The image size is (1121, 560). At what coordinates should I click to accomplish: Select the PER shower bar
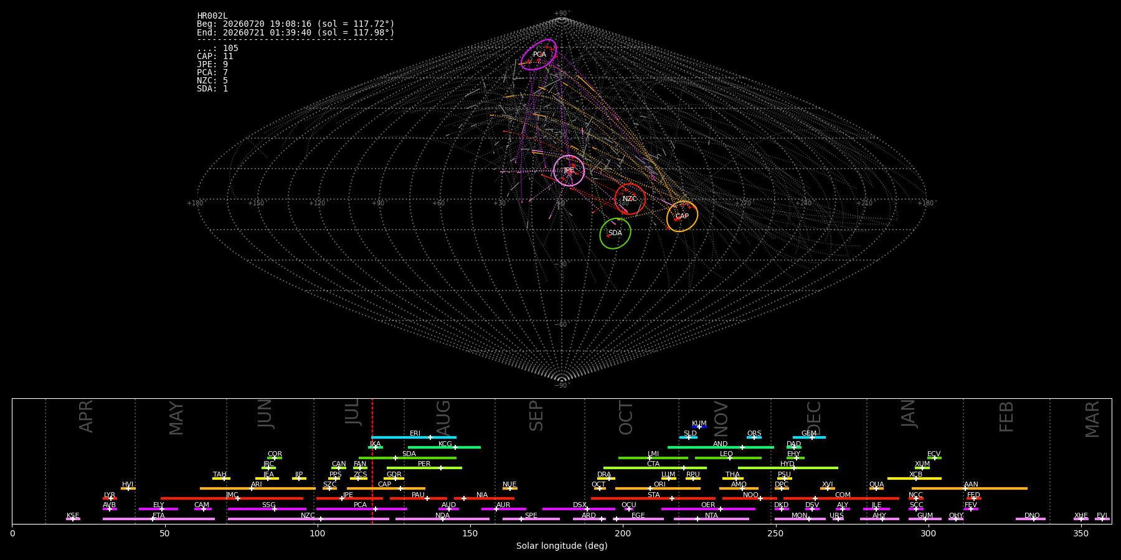tap(424, 468)
